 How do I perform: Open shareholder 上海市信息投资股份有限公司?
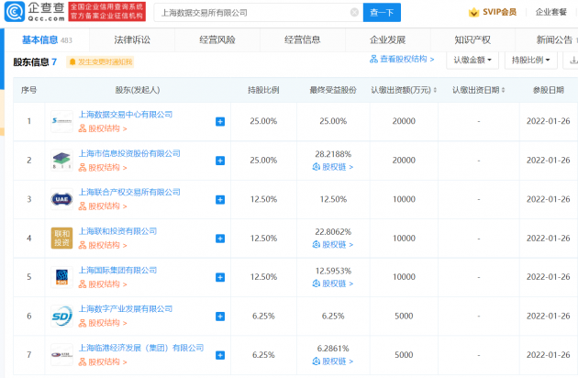[x=129, y=153]
